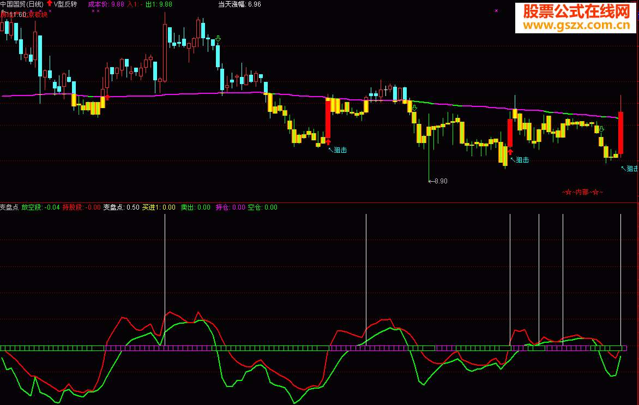Click the lone magenta x mark near the logo
The width and height of the screenshot is (639, 405).
[x=496, y=10]
